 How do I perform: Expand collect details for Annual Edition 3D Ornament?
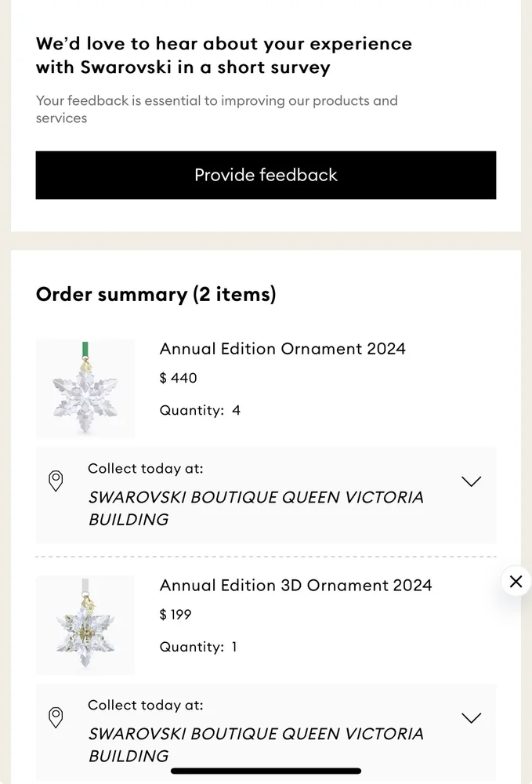coord(471,718)
